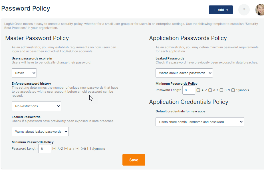
Task: Open the user profile avatar
Action: tap(260, 10)
